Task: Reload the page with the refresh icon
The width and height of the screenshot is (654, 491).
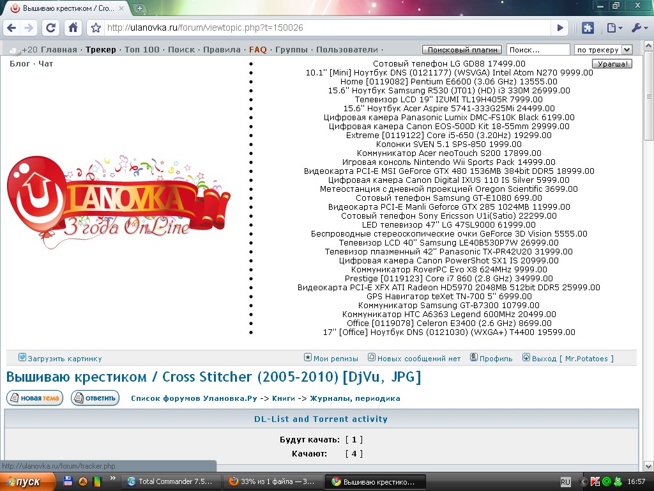Action: pos(50,28)
